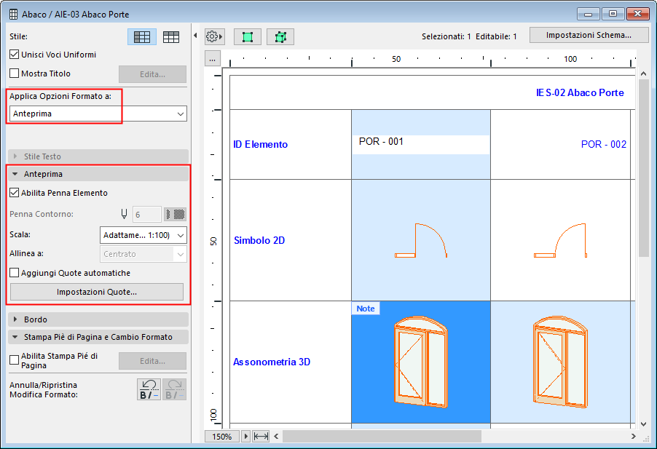Click Impostazioni Schema button
Image resolution: width=657 pixels, height=449 pixels.
589,35
